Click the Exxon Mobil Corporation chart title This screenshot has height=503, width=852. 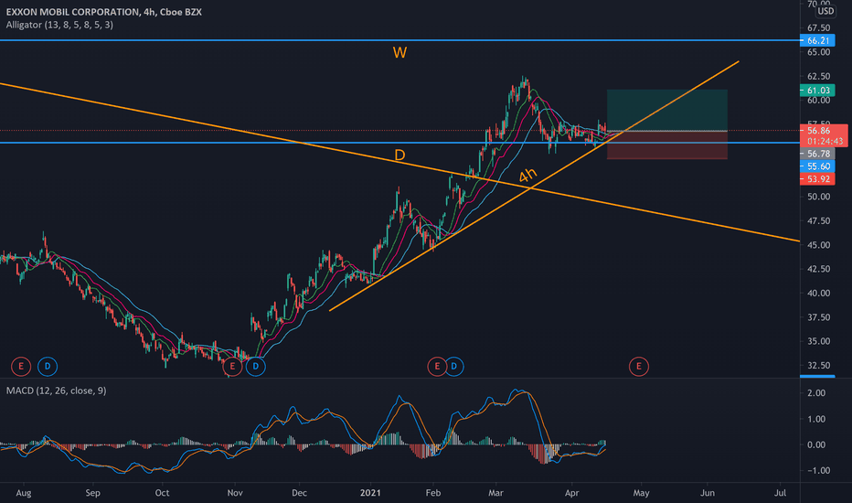pyautogui.click(x=104, y=12)
